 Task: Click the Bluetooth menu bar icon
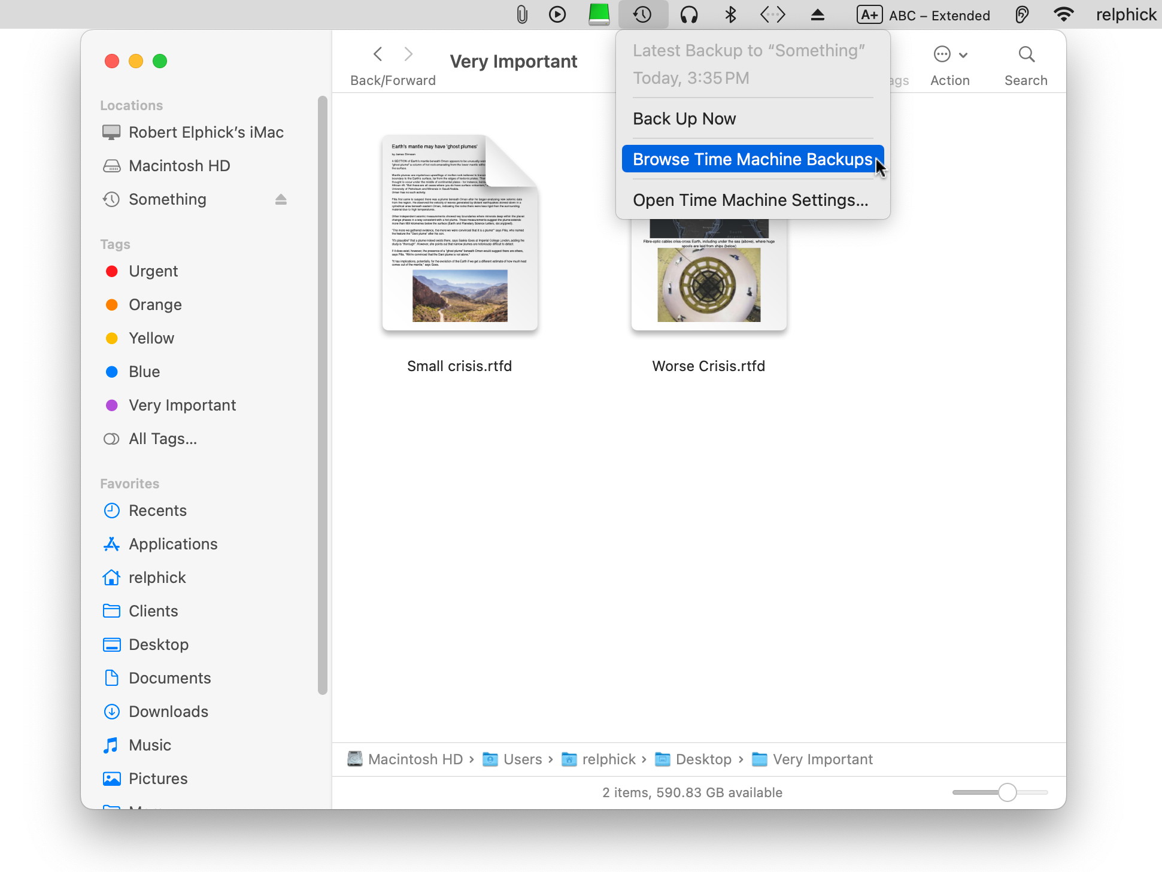point(730,14)
